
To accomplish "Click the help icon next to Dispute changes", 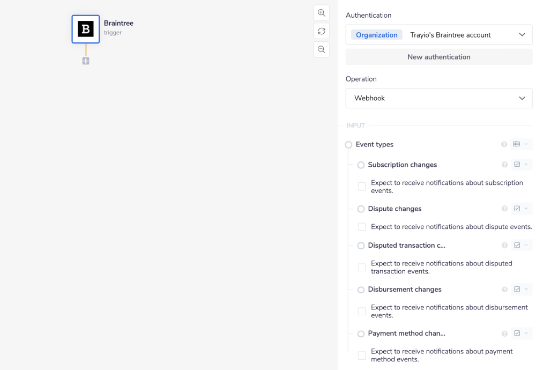I will pyautogui.click(x=504, y=209).
